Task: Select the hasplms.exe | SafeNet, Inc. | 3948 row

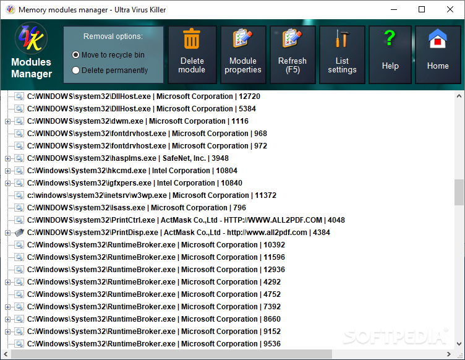Action: coord(128,158)
